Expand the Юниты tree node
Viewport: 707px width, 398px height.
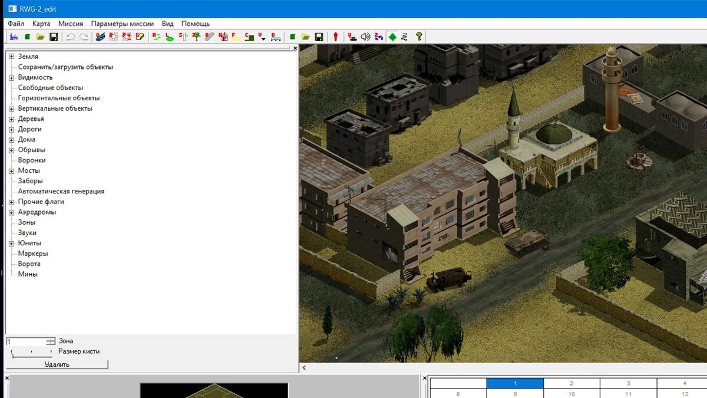point(11,243)
